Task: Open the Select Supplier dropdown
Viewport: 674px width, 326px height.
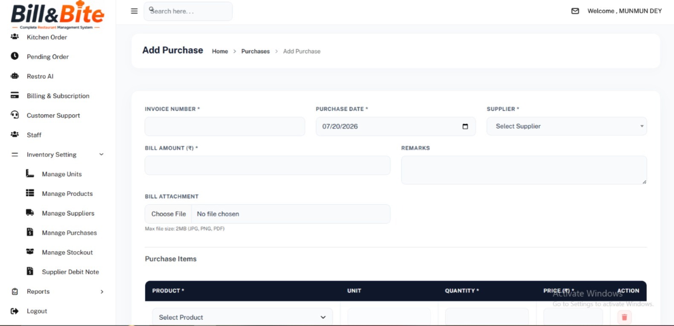Action: [x=567, y=126]
